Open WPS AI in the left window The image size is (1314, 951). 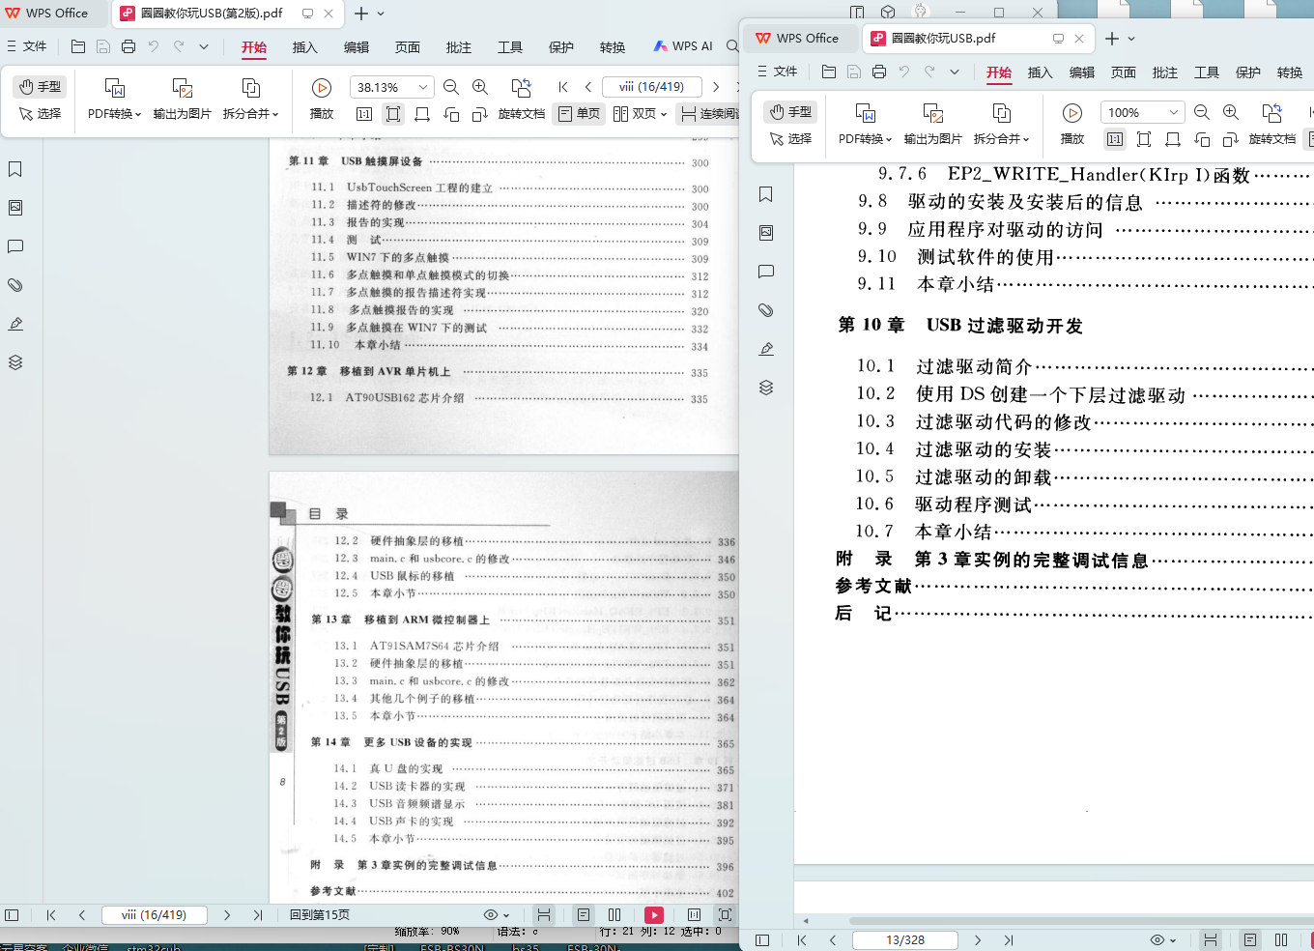click(x=683, y=46)
